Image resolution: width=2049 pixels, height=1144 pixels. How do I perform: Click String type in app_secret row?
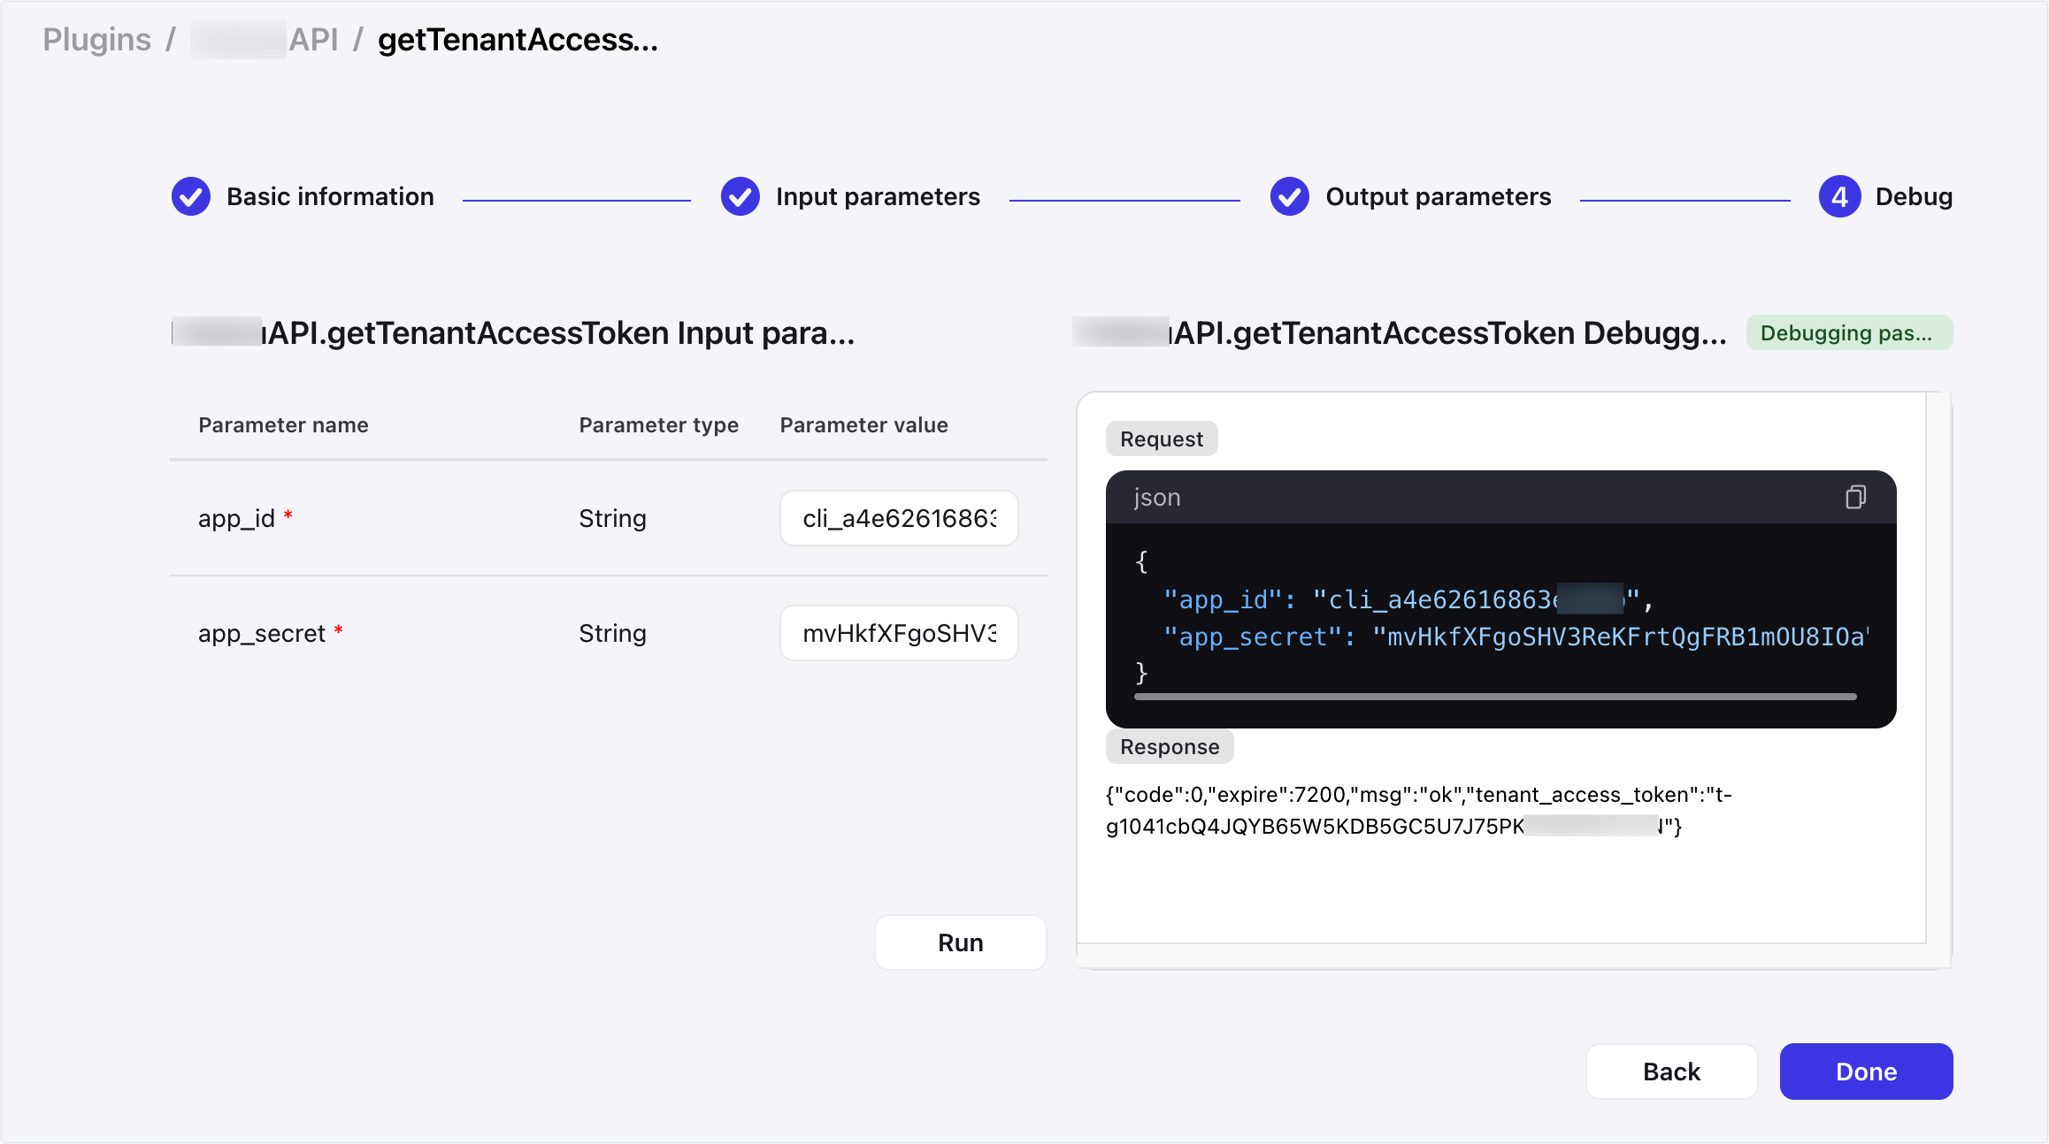click(x=612, y=633)
